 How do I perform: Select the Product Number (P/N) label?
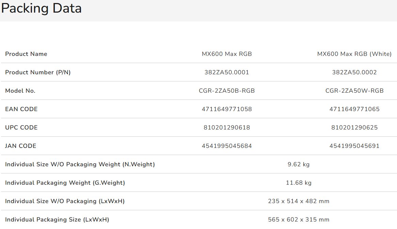click(38, 72)
